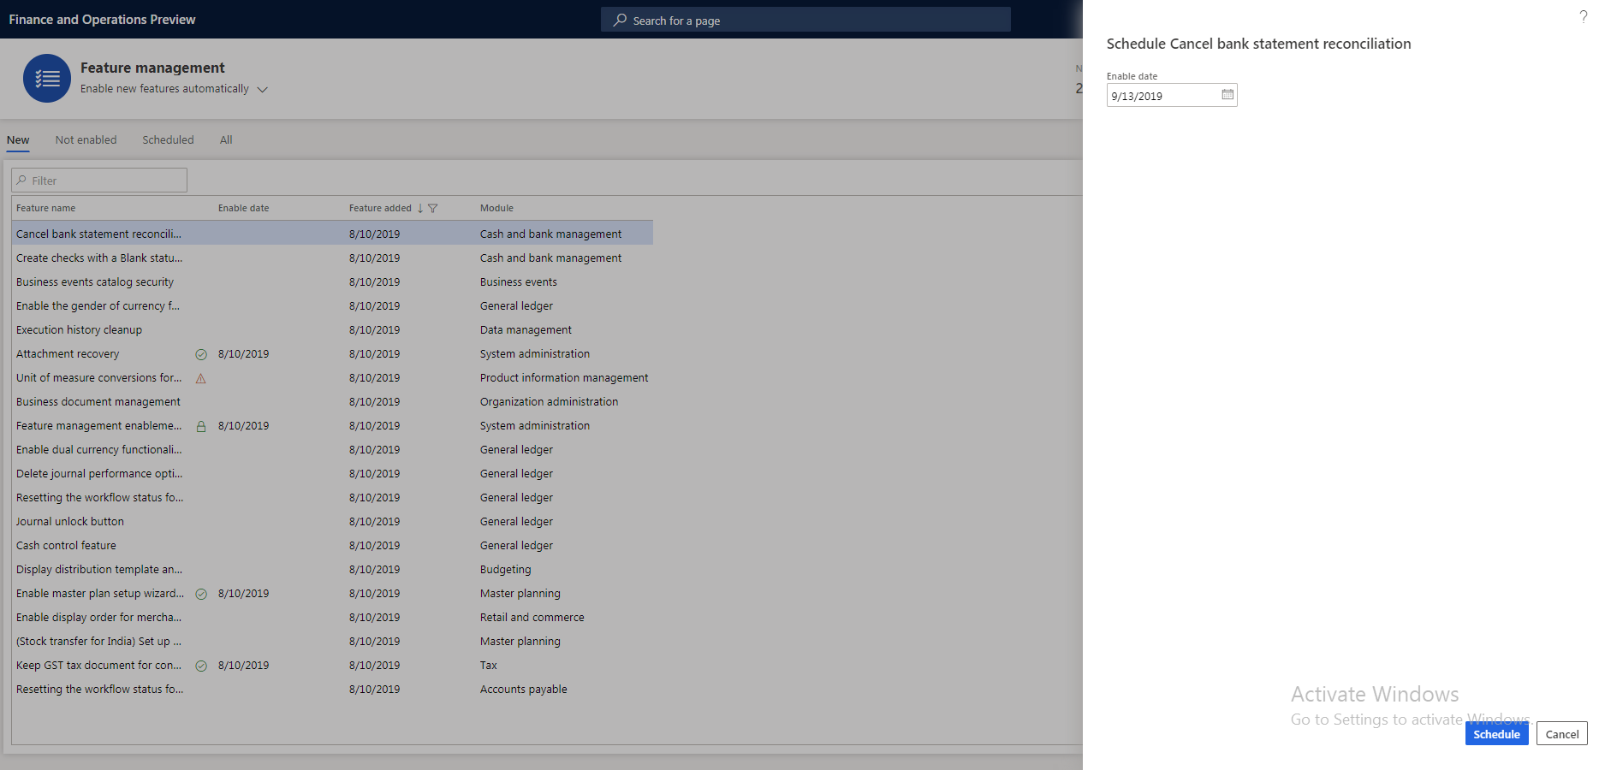Click the help question mark icon

[x=1582, y=15]
